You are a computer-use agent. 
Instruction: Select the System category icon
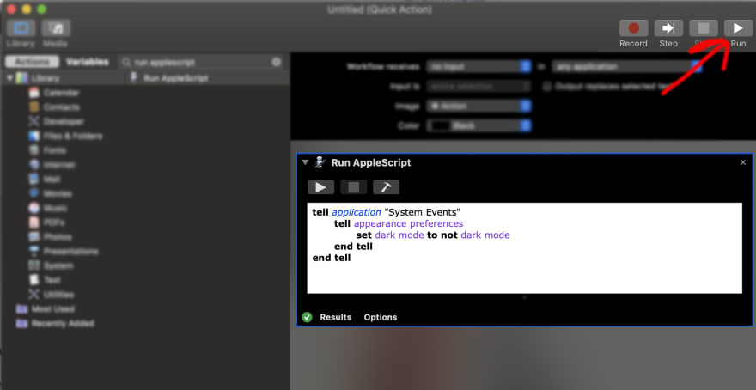coord(34,265)
